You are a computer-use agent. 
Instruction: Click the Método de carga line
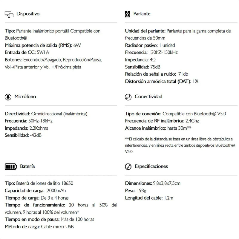point(39,227)
